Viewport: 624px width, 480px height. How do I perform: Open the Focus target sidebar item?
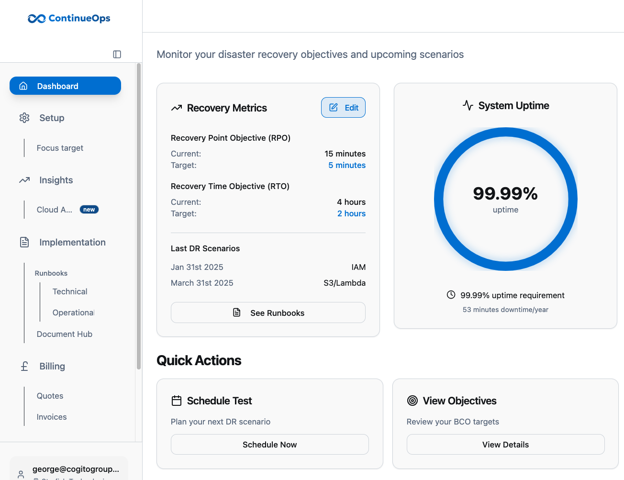pyautogui.click(x=60, y=148)
